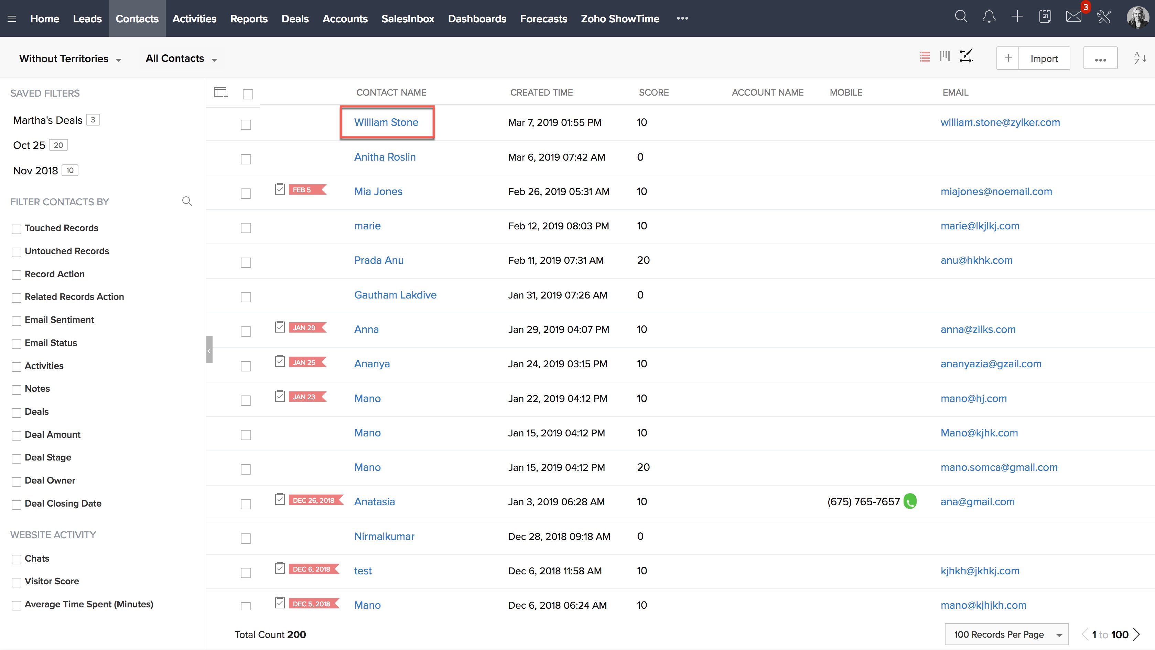
Task: Check the Deal Stage filter
Action: [x=17, y=458]
